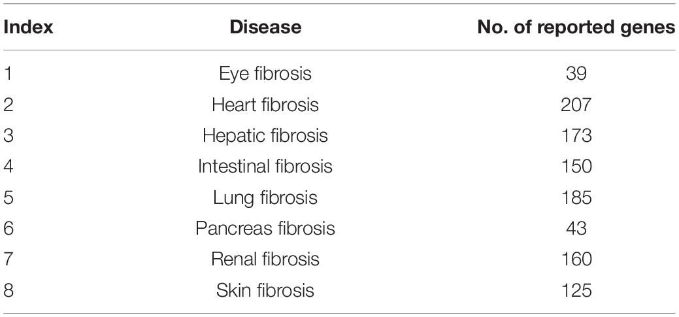Click the gene count 43
This screenshot has width=679, height=317.
pyautogui.click(x=576, y=228)
